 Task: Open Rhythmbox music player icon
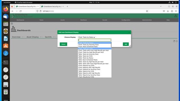6,31
